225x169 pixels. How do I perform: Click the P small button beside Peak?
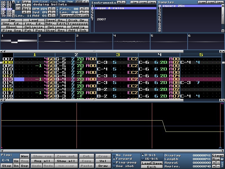[x=81, y=2]
